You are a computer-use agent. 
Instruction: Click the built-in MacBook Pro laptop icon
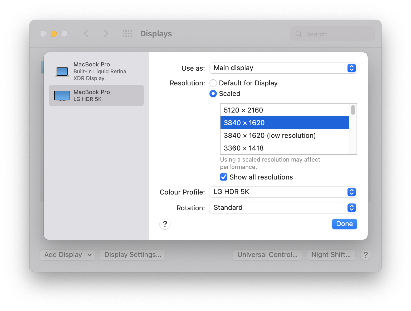pyautogui.click(x=62, y=72)
